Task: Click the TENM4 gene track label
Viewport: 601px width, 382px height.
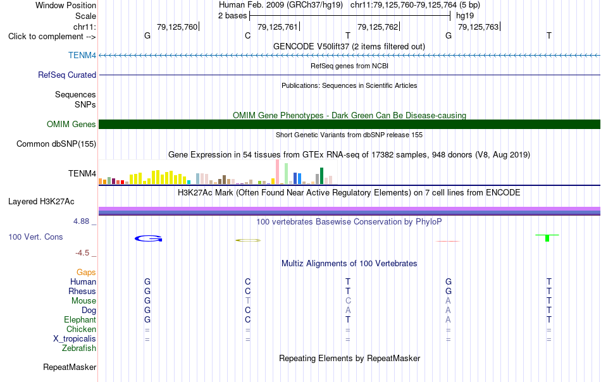Action: [82, 55]
